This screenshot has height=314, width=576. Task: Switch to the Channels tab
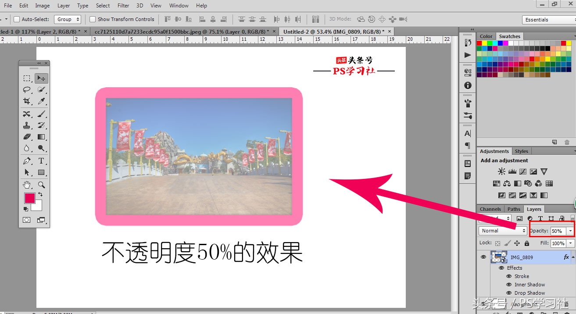pyautogui.click(x=490, y=209)
